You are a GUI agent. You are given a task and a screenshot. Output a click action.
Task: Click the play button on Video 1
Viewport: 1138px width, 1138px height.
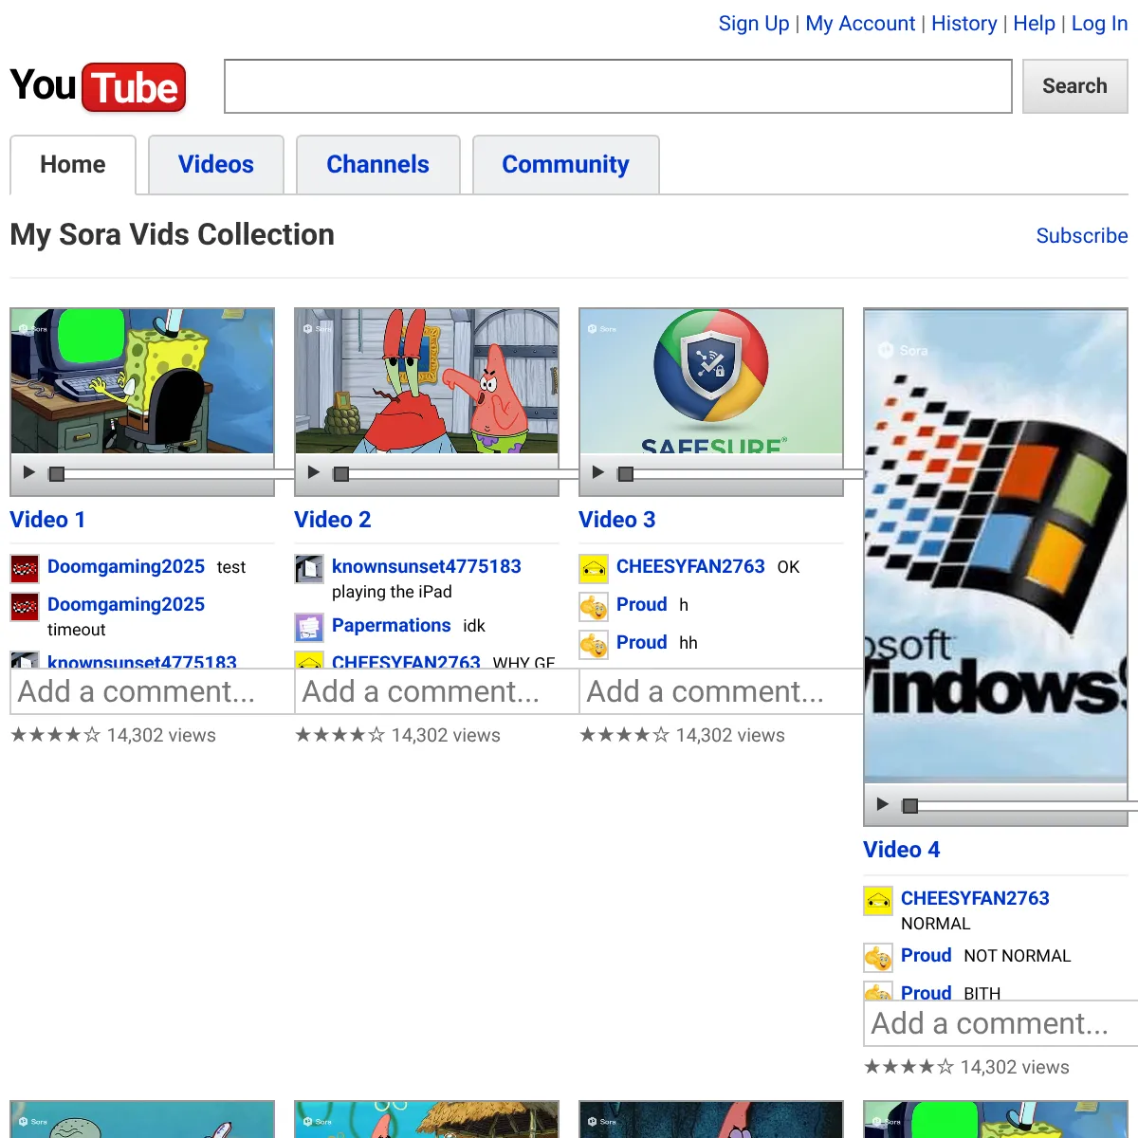pos(28,471)
